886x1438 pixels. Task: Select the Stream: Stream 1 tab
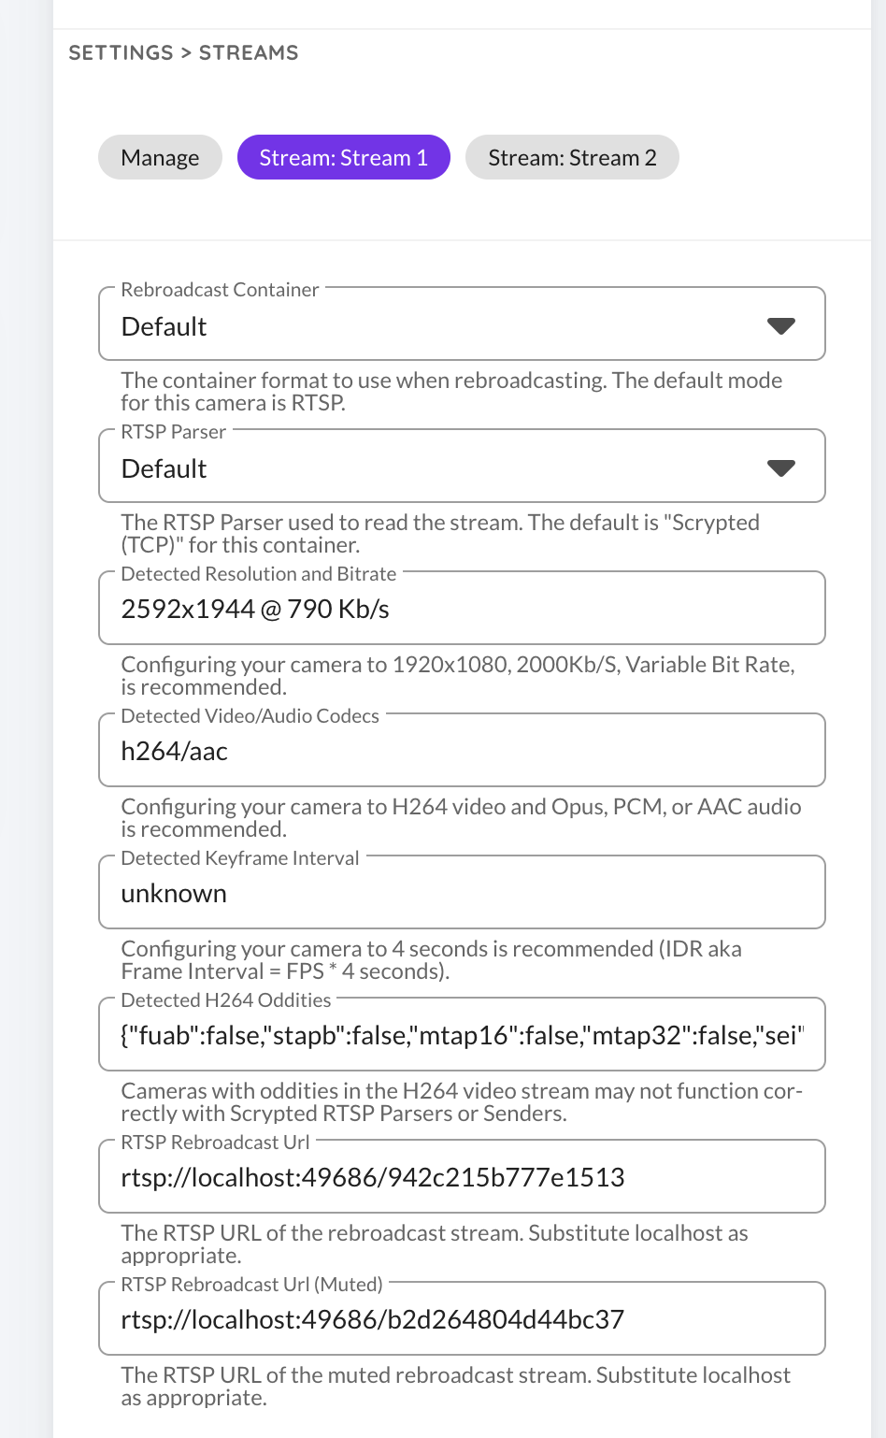(343, 157)
